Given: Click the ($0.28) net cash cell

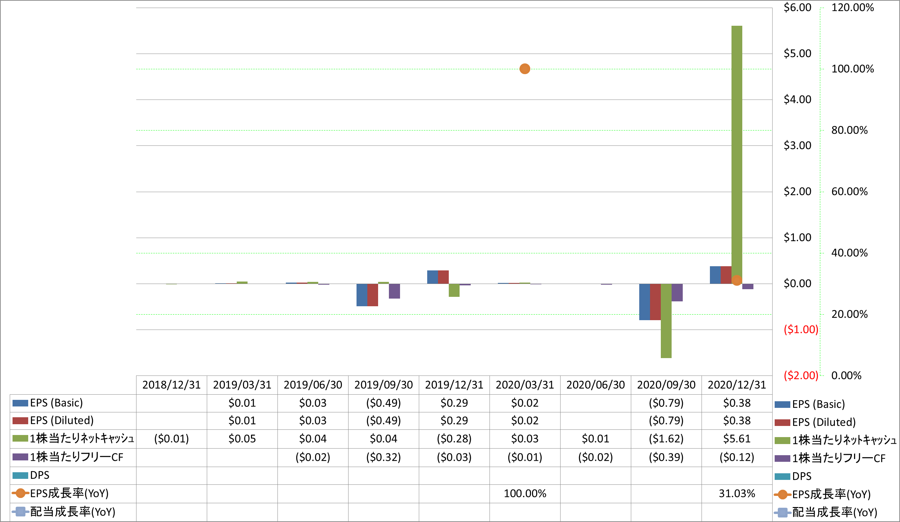Looking at the screenshot, I should [x=454, y=439].
